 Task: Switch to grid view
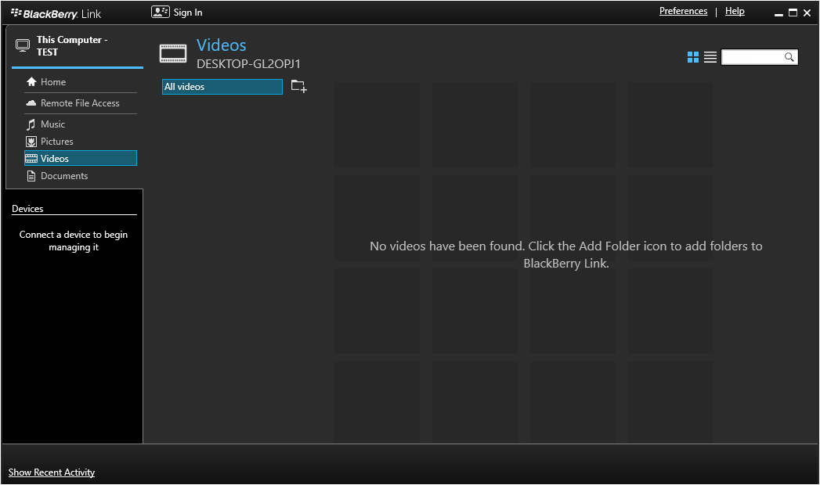[692, 57]
